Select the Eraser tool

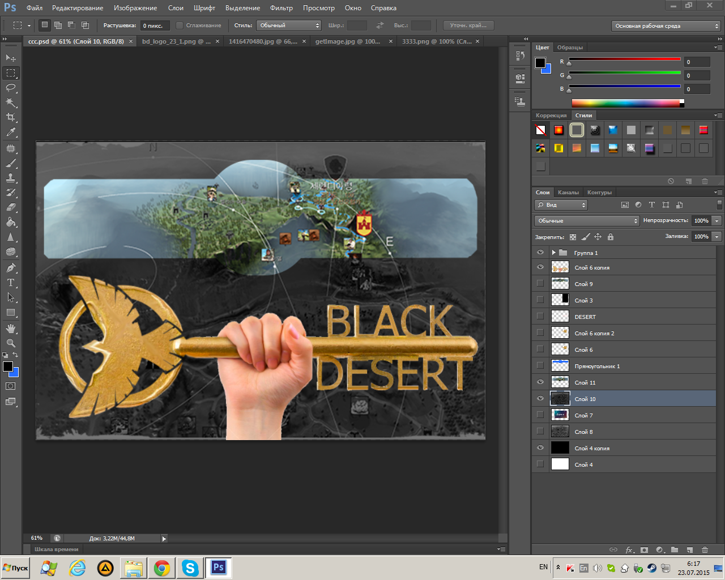click(11, 207)
